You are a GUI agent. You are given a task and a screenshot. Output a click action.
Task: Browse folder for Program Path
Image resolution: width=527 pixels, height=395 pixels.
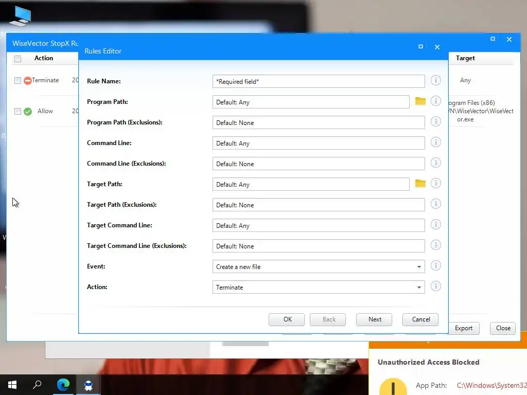[420, 101]
